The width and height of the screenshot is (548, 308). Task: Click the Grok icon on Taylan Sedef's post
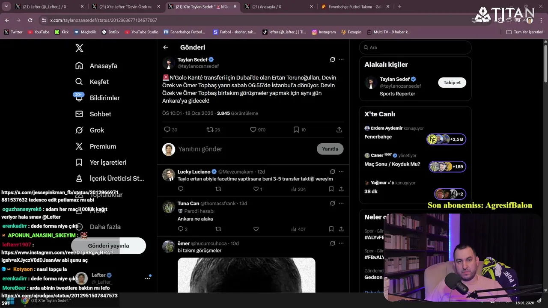coord(333,59)
